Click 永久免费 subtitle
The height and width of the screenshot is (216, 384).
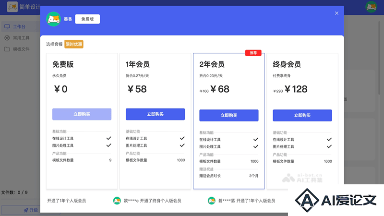click(x=59, y=76)
